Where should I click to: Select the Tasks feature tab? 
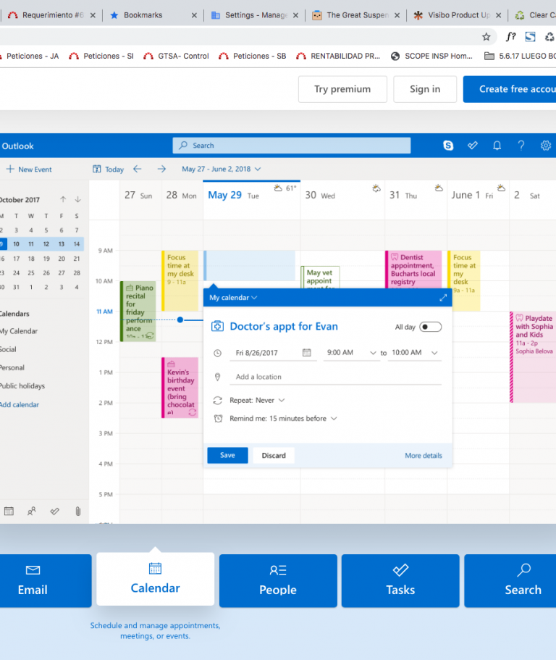point(400,580)
